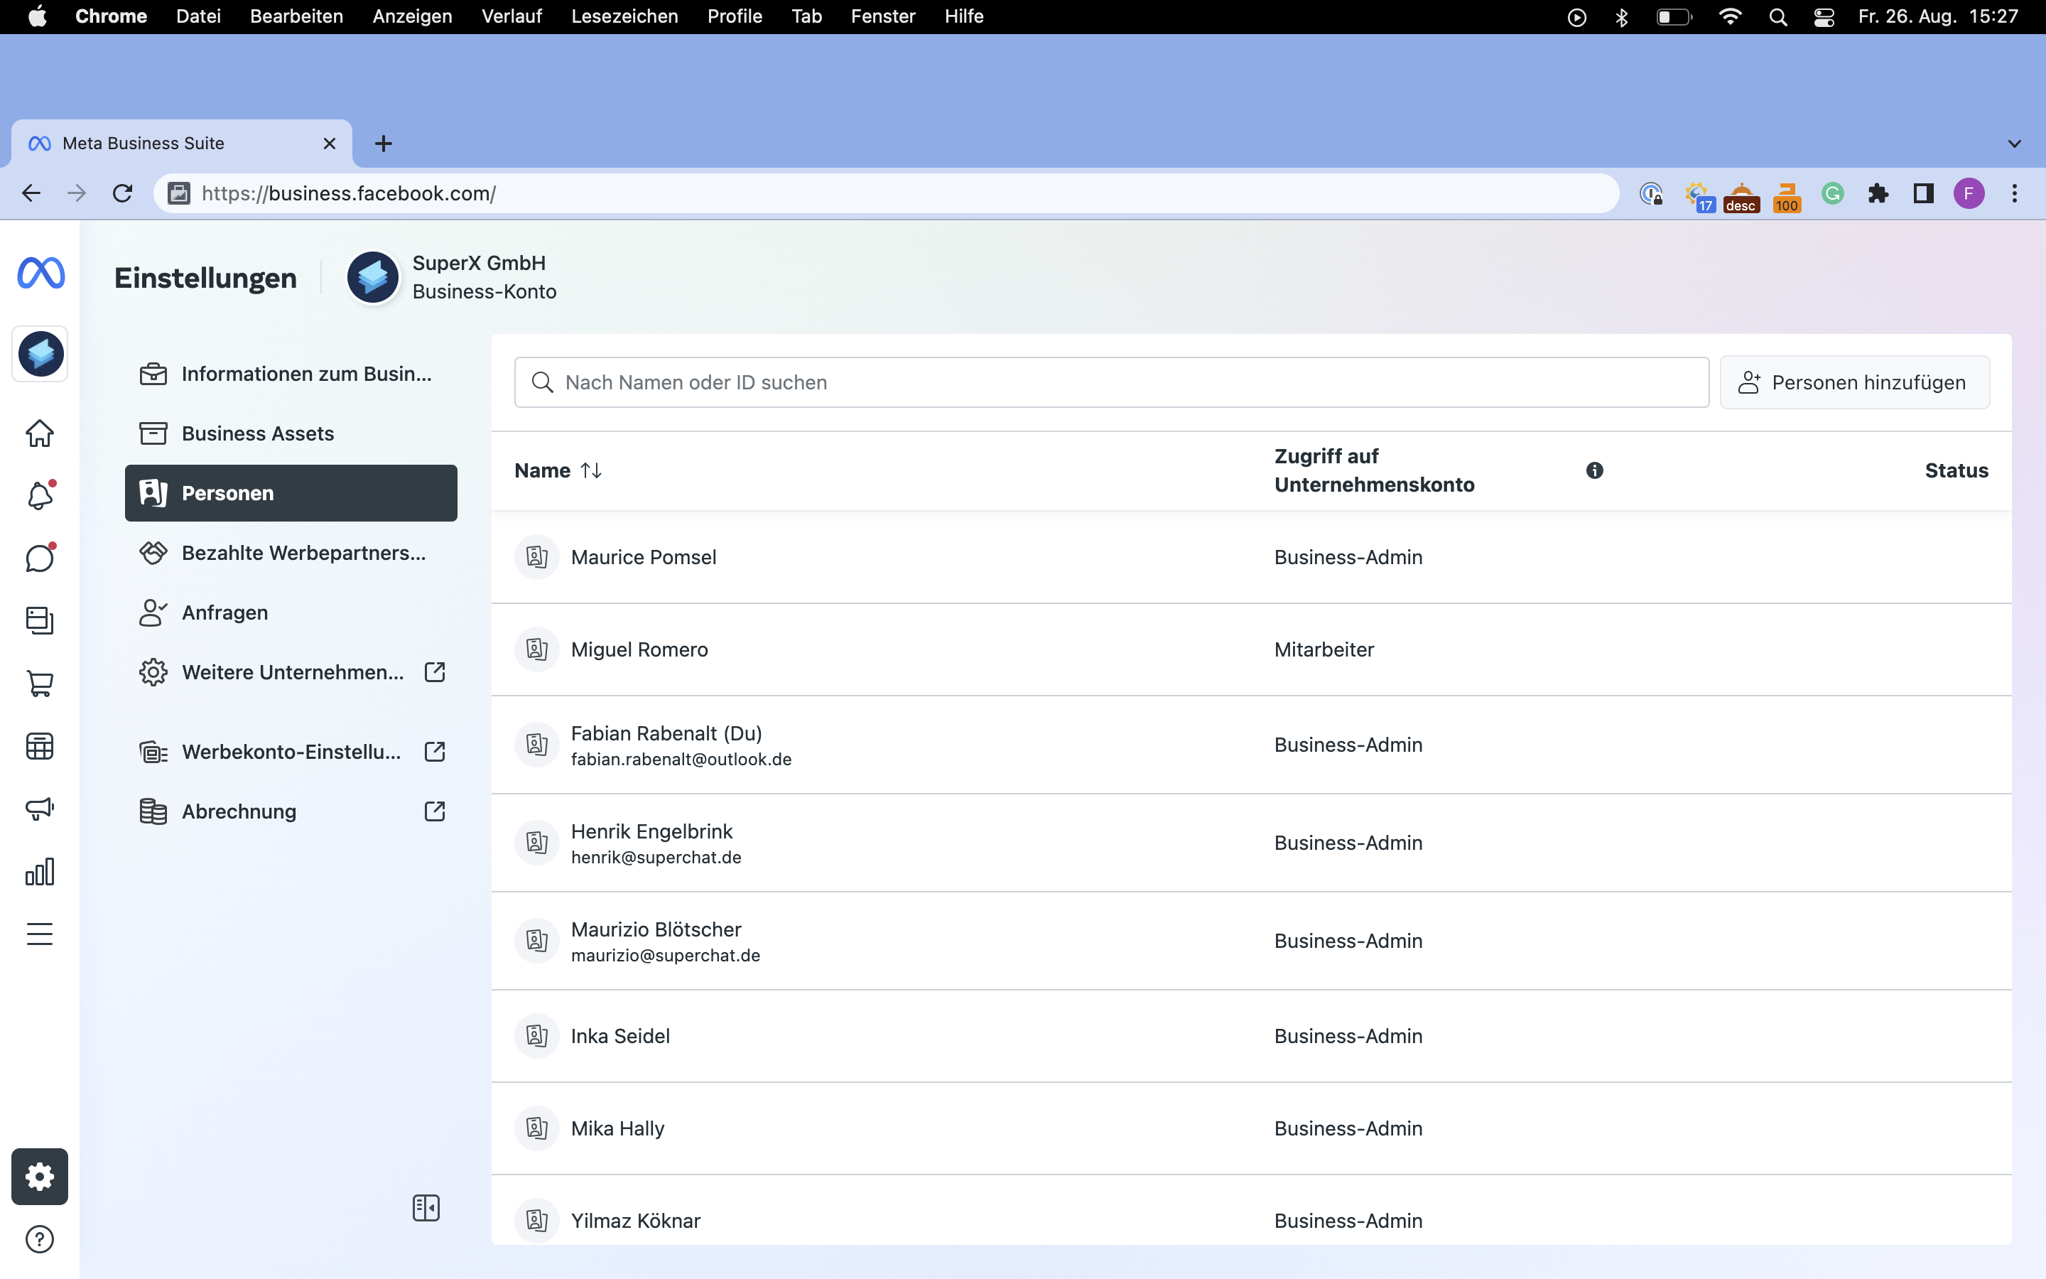Viewport: 2046px width, 1279px height.
Task: Click info icon next to Zugriff auf Unternehmenskonto
Action: coord(1594,470)
